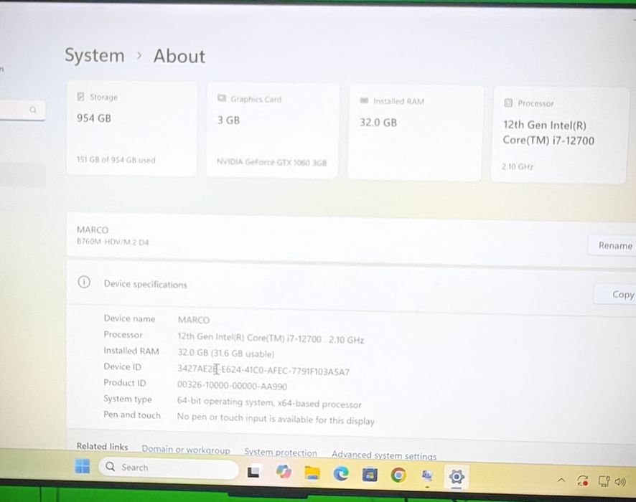This screenshot has height=502, width=636.
Task: Open Domain or workgroup link
Action: pos(186,450)
